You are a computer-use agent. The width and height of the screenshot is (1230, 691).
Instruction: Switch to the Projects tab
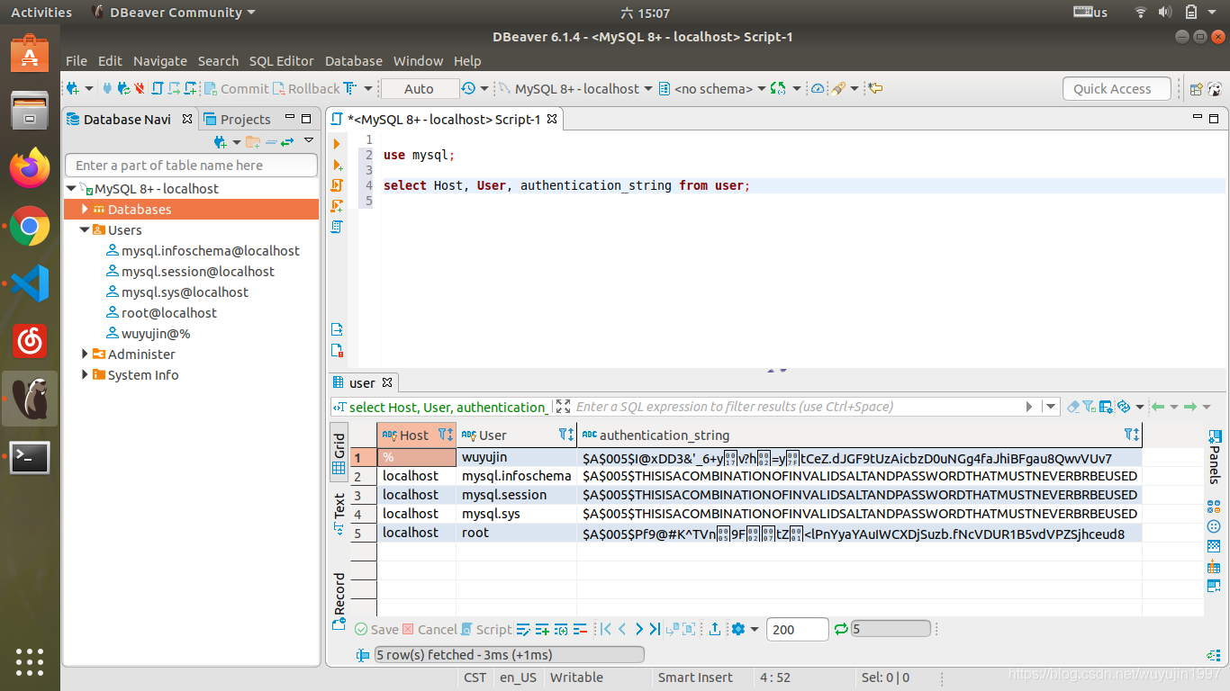(237, 119)
